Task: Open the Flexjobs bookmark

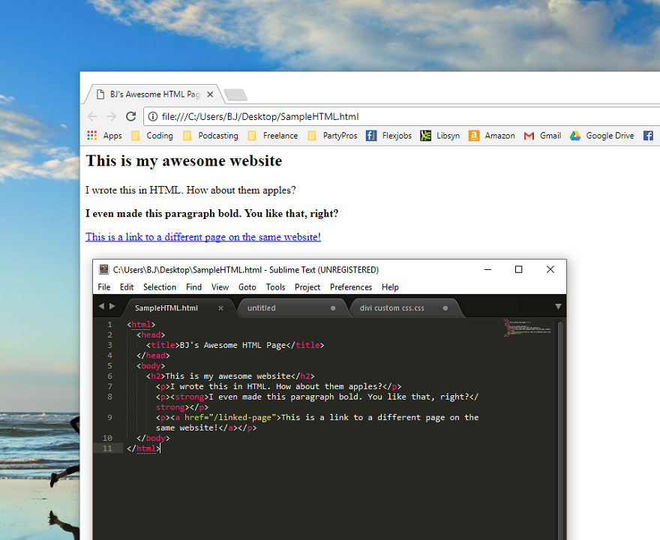Action: [389, 136]
